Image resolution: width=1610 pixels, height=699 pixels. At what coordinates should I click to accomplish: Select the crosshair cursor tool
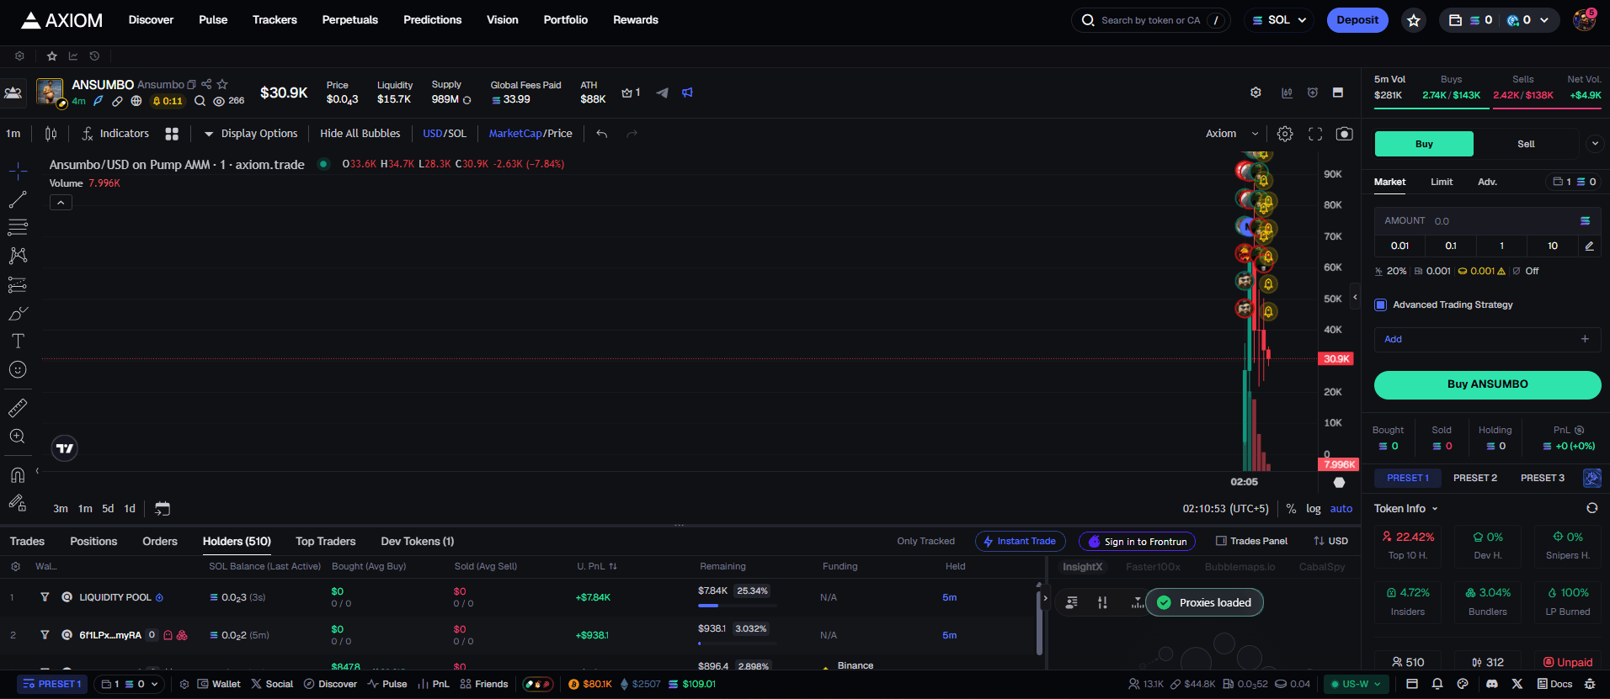click(18, 172)
